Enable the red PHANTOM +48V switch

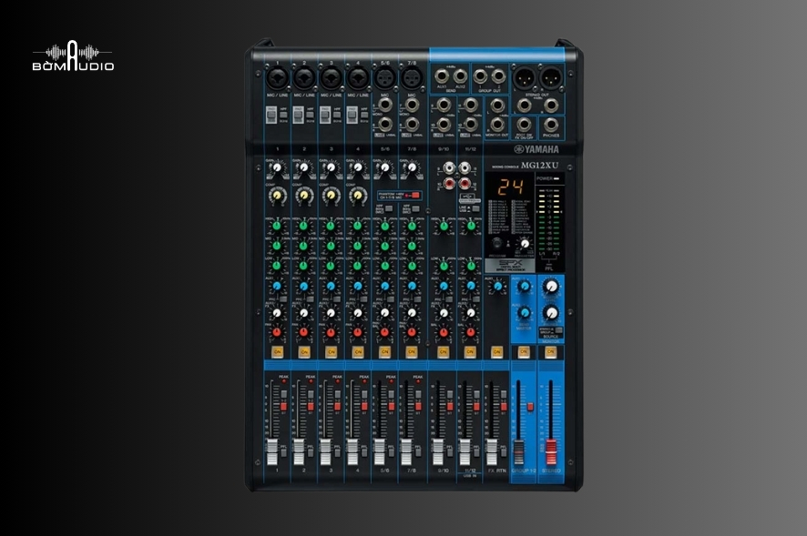(414, 196)
